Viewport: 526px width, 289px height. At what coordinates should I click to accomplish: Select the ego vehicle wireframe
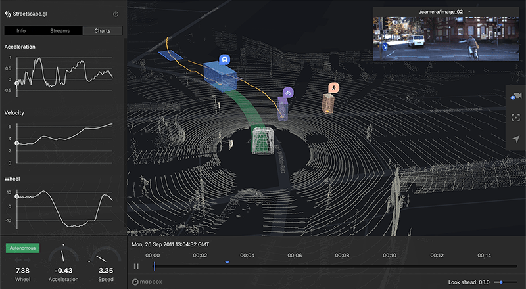(x=263, y=140)
